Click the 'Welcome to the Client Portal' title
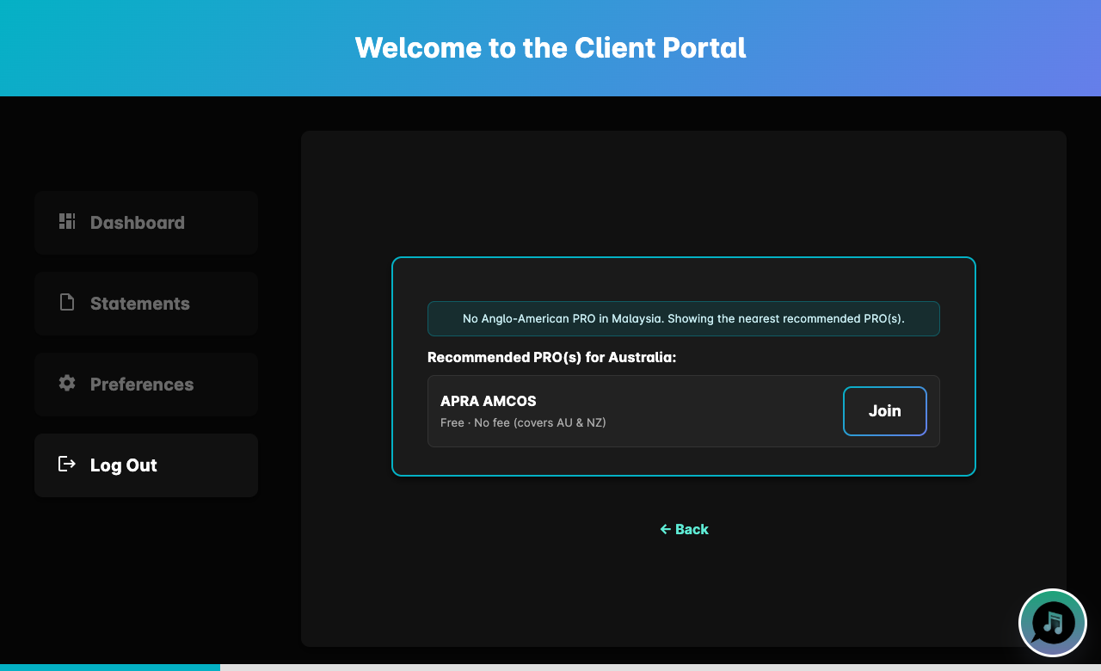Screen dimensions: 1101x671 pos(550,47)
